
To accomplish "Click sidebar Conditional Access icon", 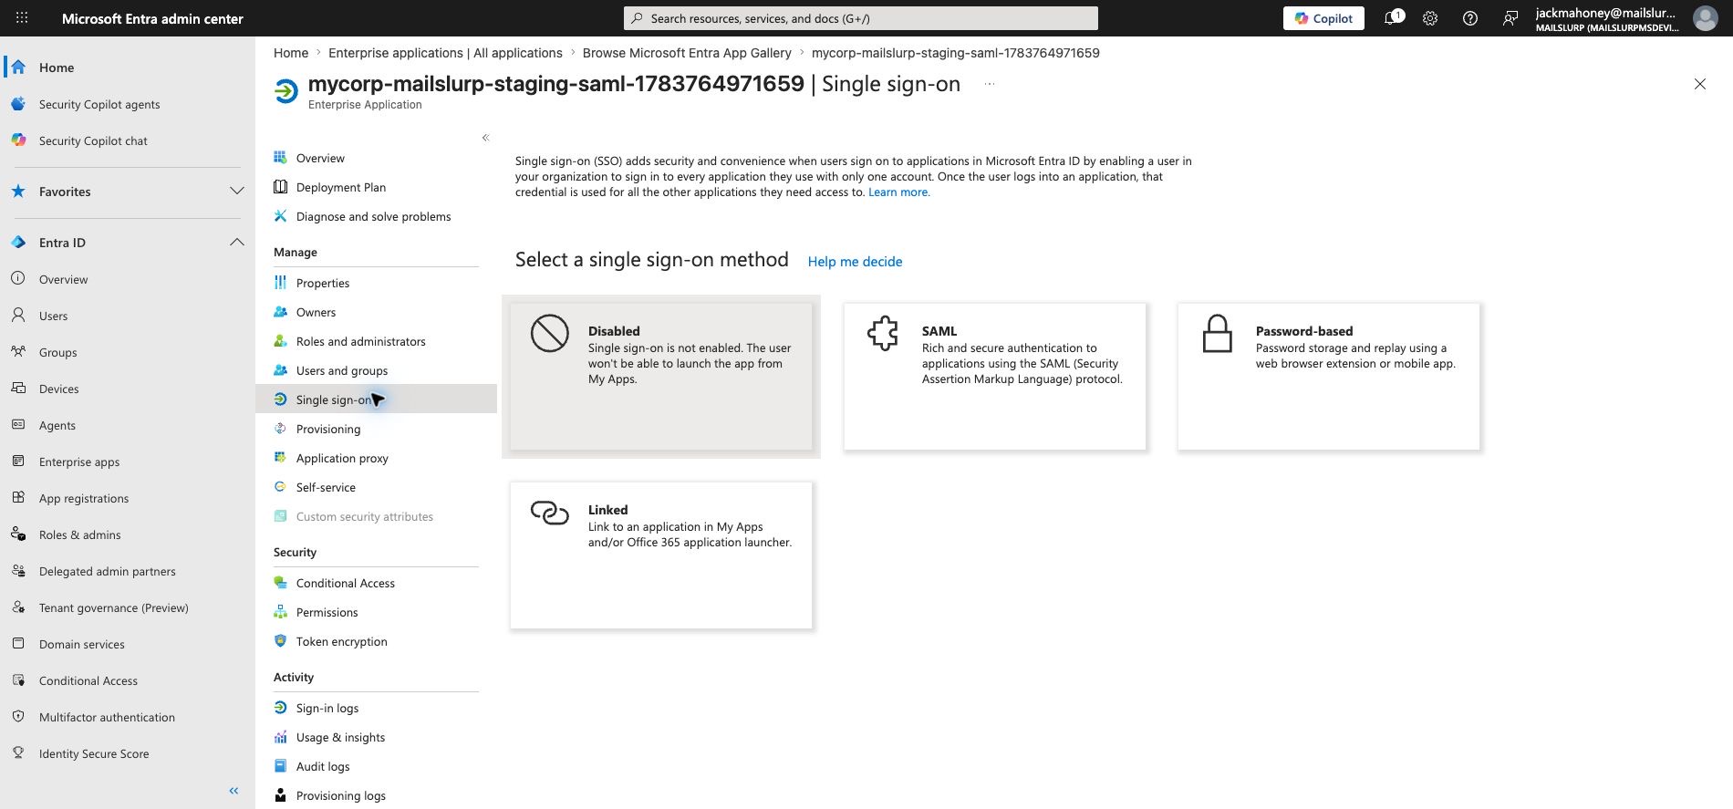I will 18,680.
